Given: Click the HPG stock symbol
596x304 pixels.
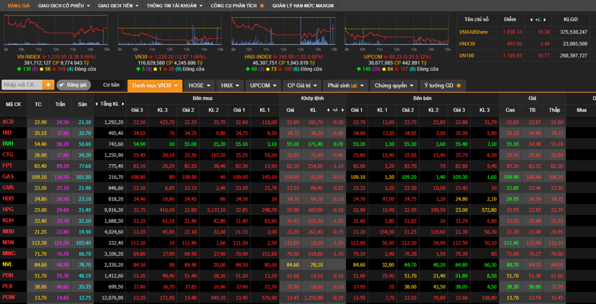Looking at the screenshot, I should pos(8,209).
